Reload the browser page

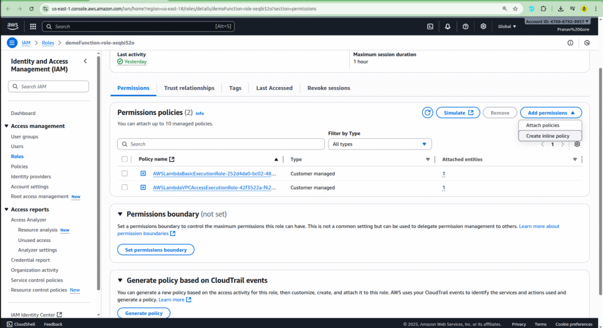[x=32, y=8]
